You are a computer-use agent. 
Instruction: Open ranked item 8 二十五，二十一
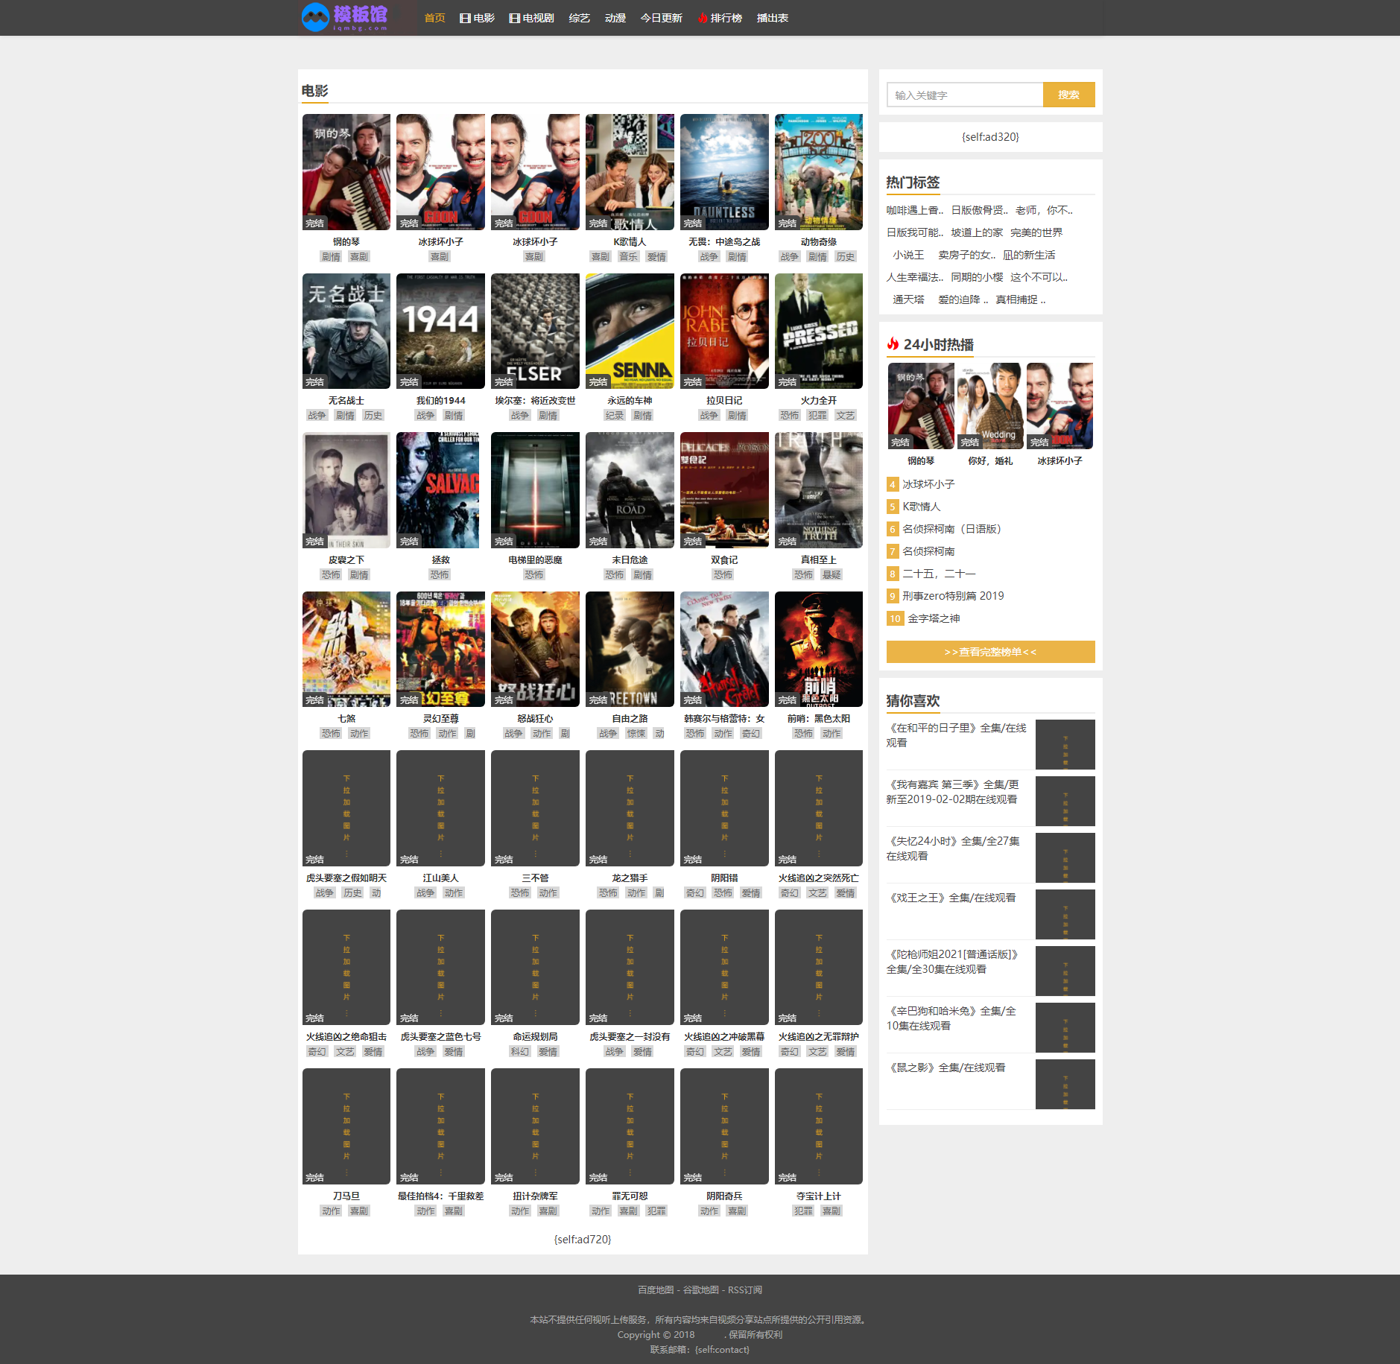[939, 574]
